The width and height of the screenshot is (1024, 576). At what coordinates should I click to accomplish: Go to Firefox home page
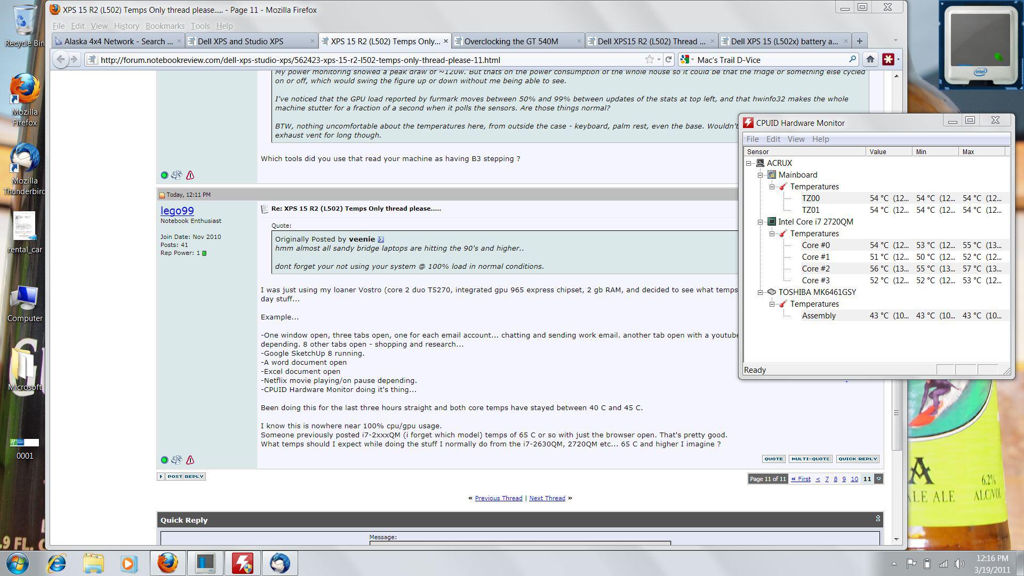(x=870, y=60)
